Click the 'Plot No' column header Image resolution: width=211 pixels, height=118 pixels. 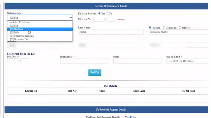(x=72, y=91)
